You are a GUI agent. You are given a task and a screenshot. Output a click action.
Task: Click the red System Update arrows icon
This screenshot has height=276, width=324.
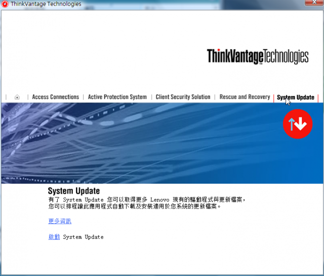click(x=298, y=124)
